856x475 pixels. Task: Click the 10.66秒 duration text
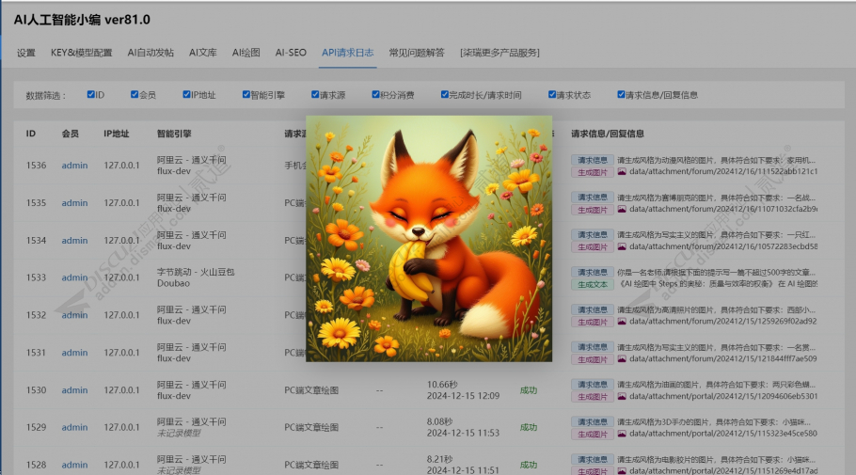pos(442,385)
